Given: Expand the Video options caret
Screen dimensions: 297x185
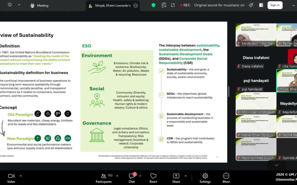Looking at the screenshot, I should [x=21, y=176].
